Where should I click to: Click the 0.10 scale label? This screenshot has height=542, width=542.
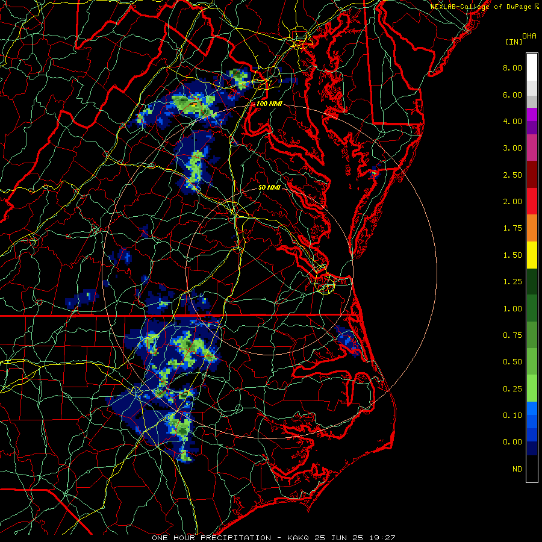pos(512,416)
